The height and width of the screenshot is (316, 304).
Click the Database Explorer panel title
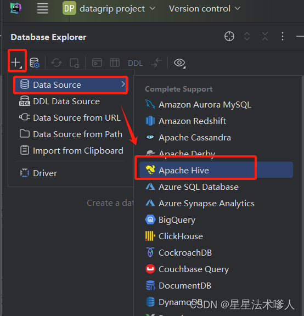[48, 37]
